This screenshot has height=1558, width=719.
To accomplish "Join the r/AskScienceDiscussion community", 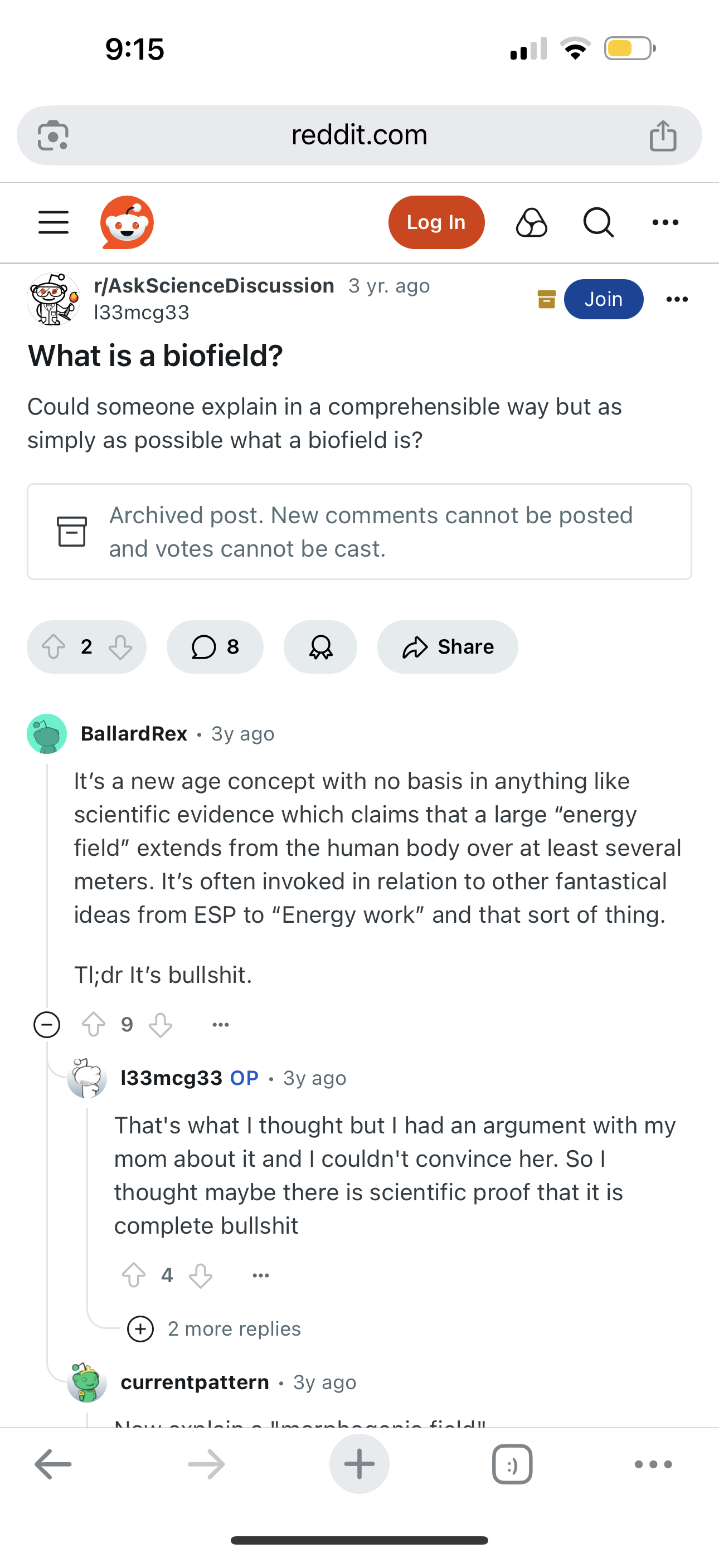I will [604, 299].
